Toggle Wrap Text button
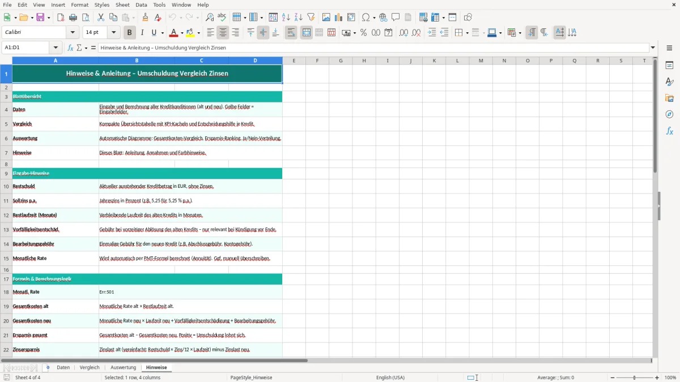The image size is (680, 382). pyautogui.click(x=291, y=33)
